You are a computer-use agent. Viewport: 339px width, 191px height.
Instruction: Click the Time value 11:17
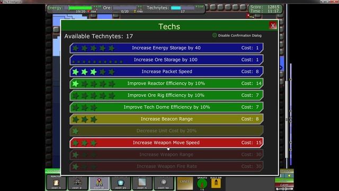[x=273, y=11]
